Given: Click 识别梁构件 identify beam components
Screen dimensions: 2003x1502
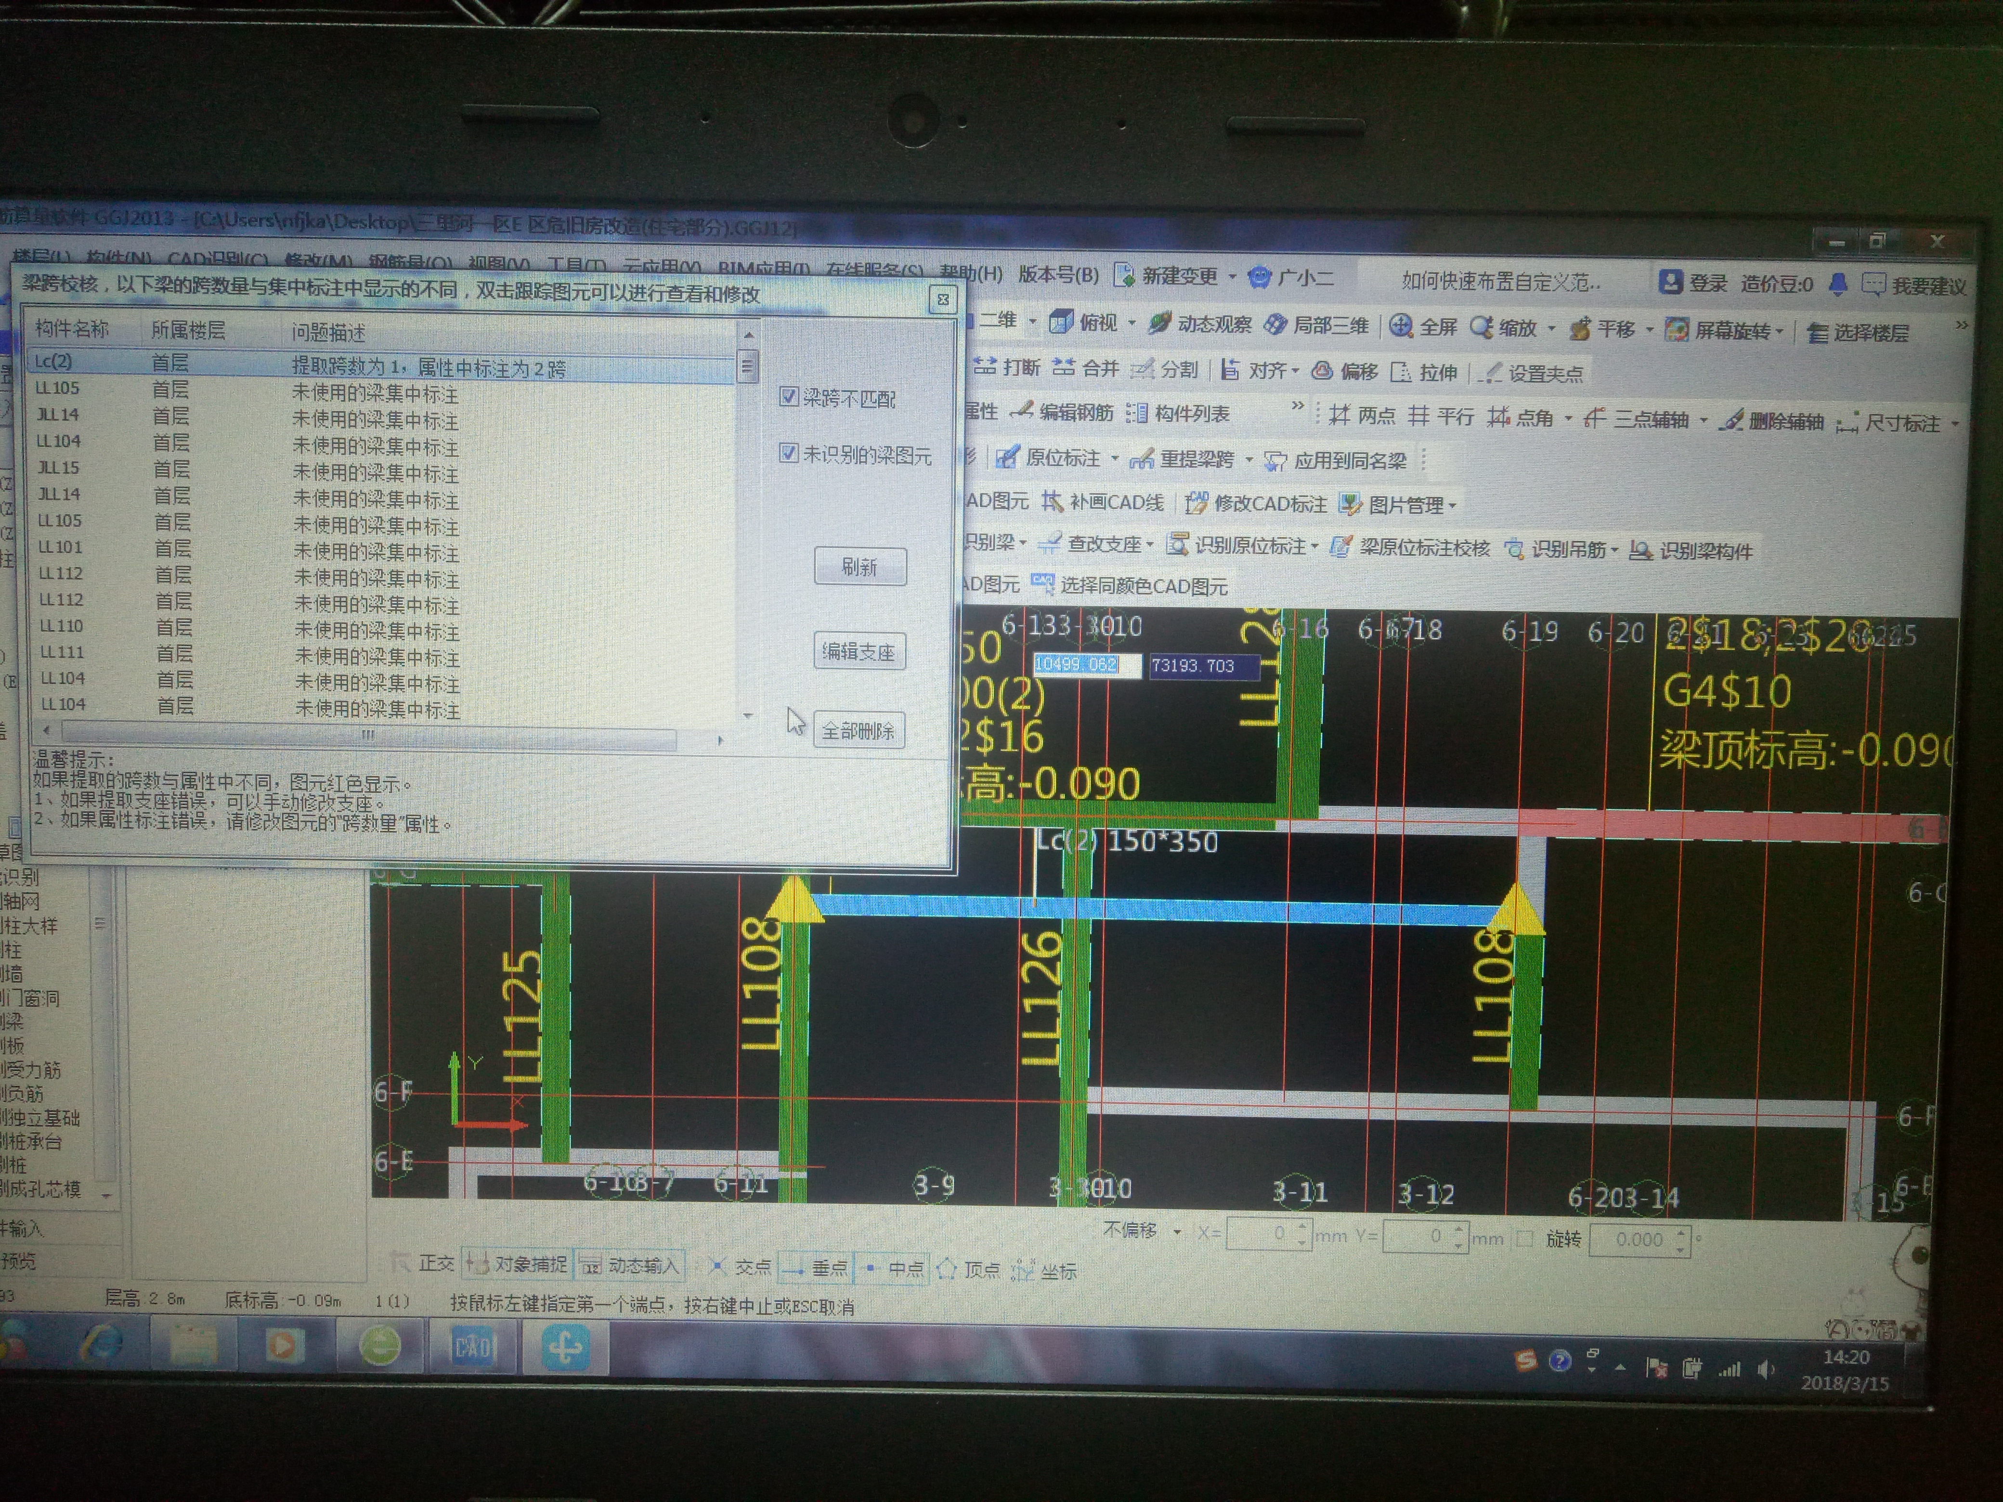Looking at the screenshot, I should pos(1691,550).
